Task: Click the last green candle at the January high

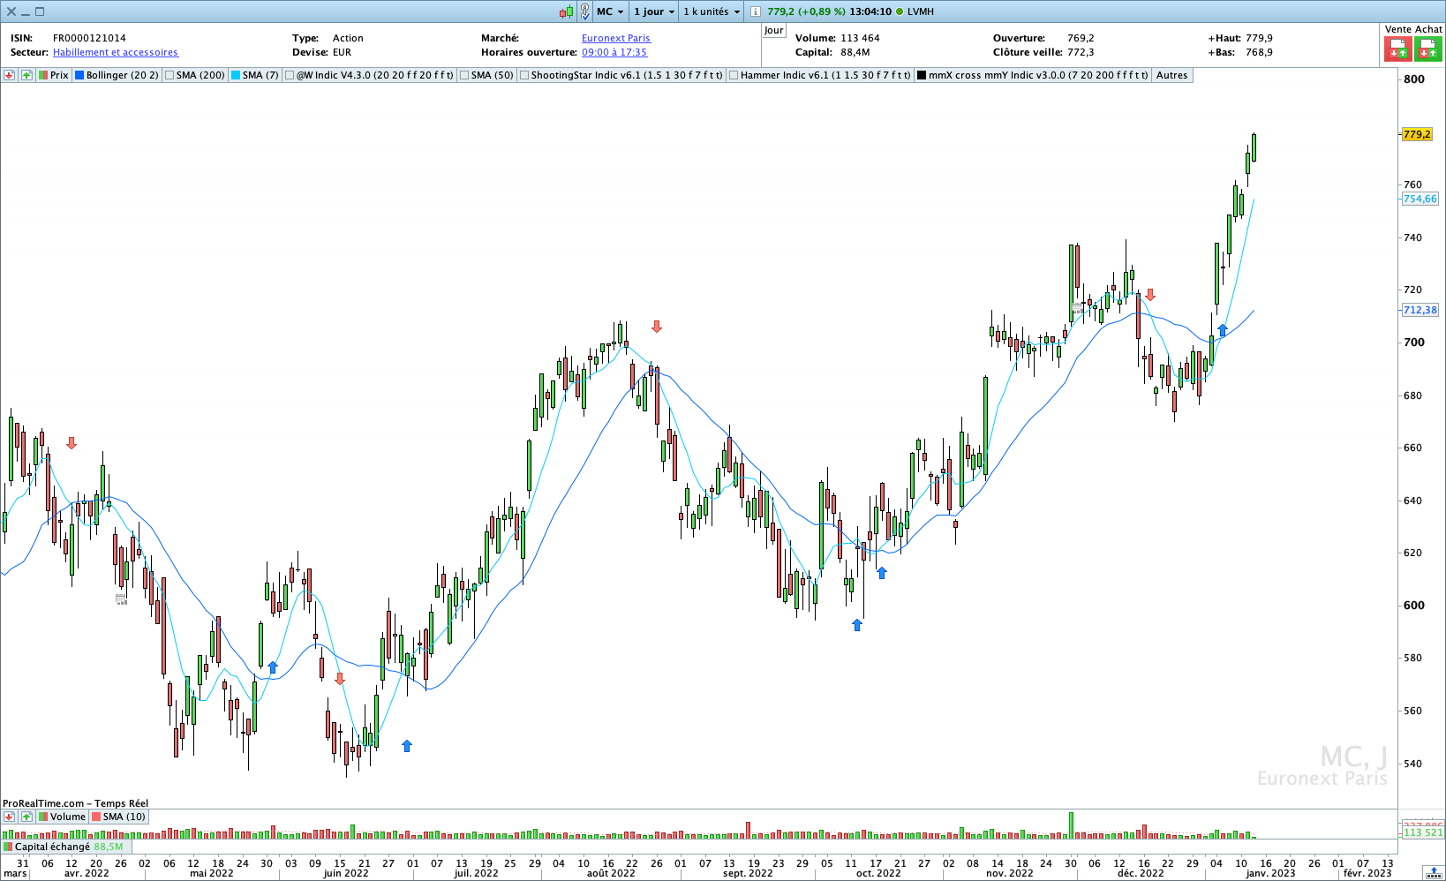Action: click(1254, 147)
